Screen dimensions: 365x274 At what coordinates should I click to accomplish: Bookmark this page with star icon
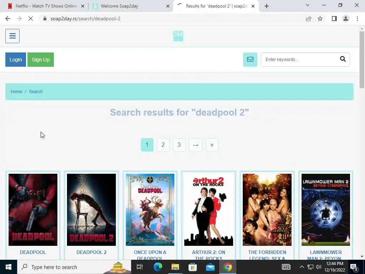320,19
